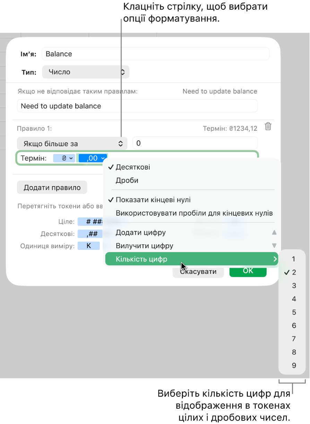310x424 pixels.
Task: Click the green OK button
Action: [248, 271]
